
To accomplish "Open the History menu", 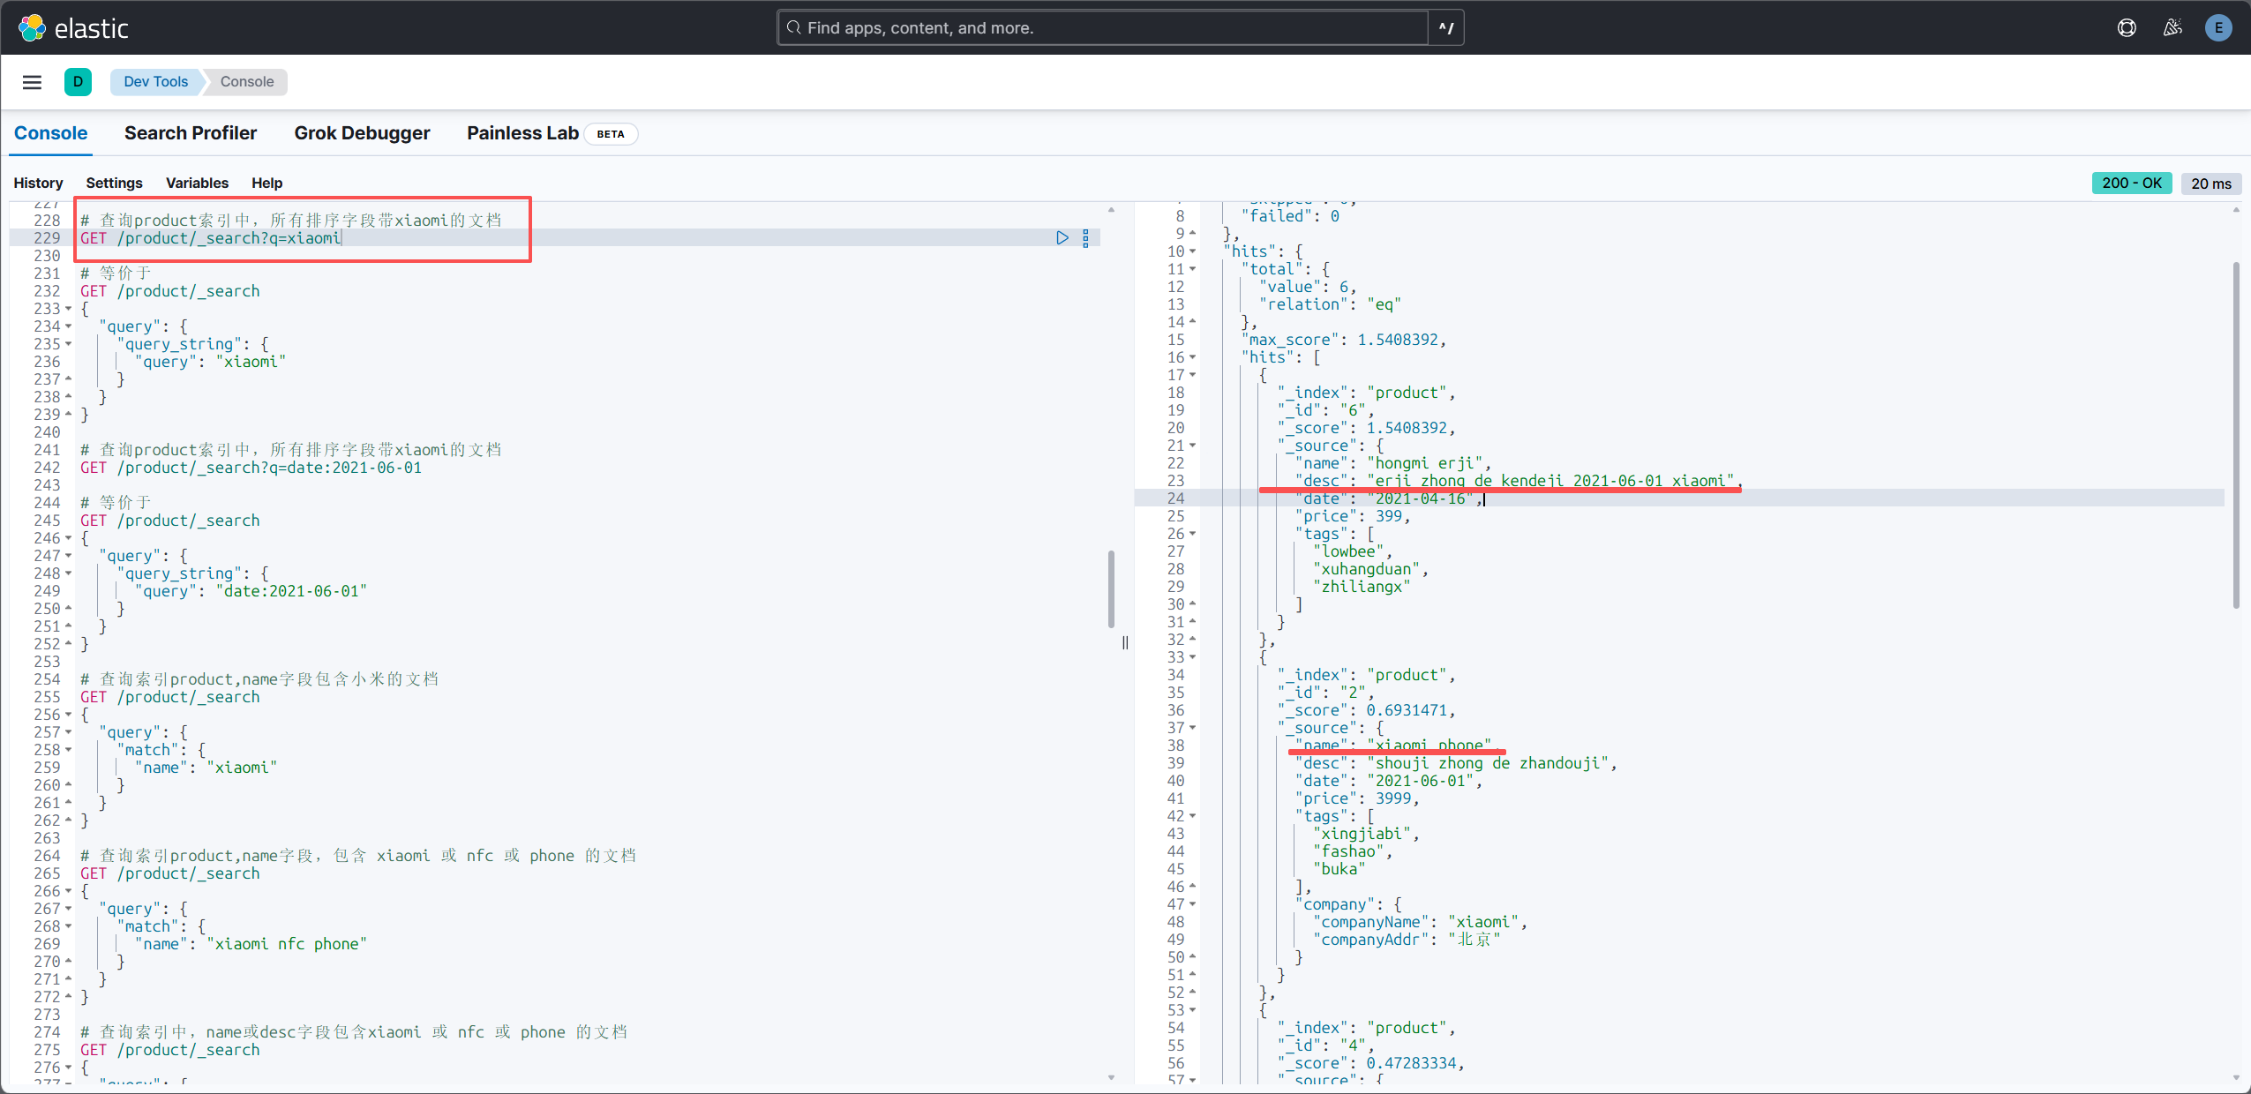I will 38,183.
